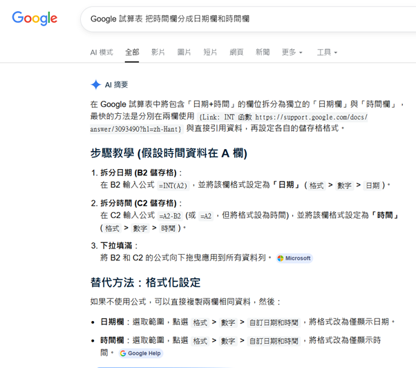Click step title 拆分日期 (B2 儲存格)

(x=138, y=173)
